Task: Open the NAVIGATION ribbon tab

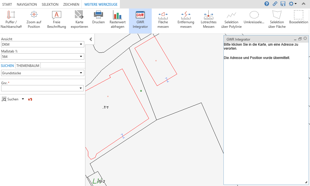Action: 27,4
